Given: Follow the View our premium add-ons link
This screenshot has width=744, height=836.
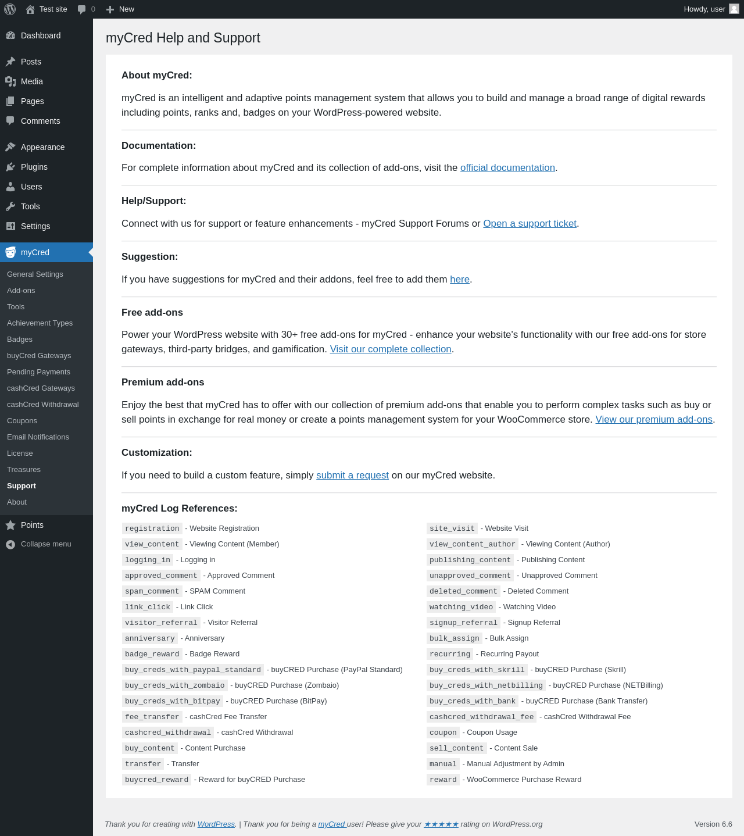Looking at the screenshot, I should (x=654, y=420).
